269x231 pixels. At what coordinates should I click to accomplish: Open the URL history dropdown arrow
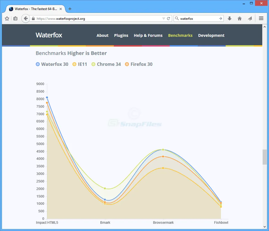164,18
